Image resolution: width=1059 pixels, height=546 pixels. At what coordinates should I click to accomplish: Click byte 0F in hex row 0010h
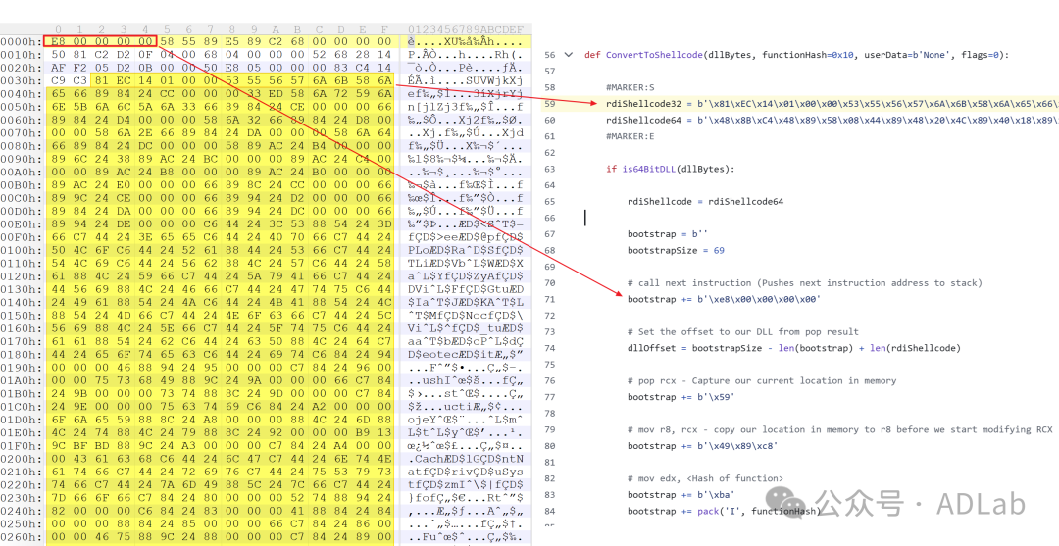pos(144,53)
